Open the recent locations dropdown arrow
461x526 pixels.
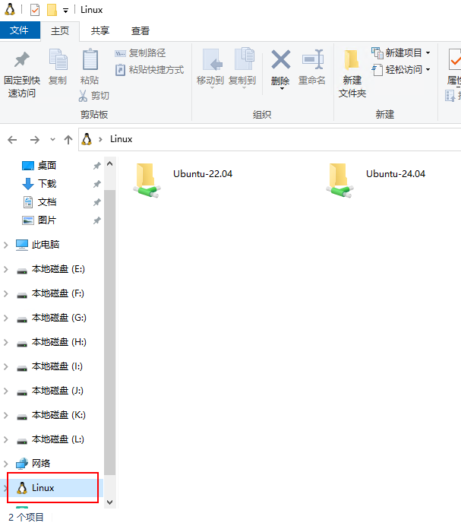point(52,139)
